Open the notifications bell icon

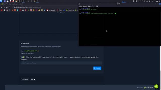tap(147, 1)
